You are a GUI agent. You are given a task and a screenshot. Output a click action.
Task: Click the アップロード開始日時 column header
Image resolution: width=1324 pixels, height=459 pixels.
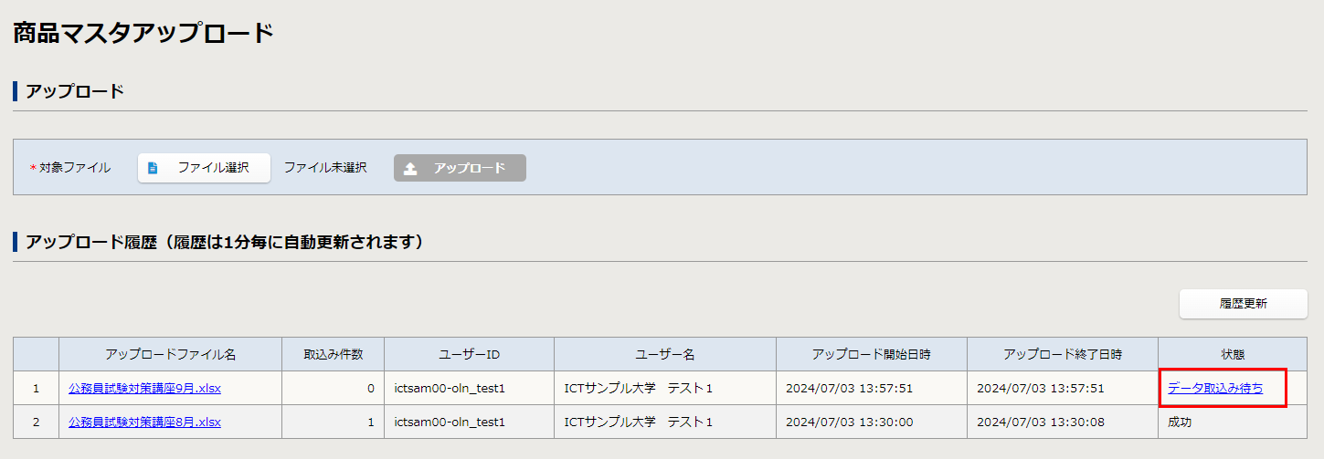[x=871, y=354]
